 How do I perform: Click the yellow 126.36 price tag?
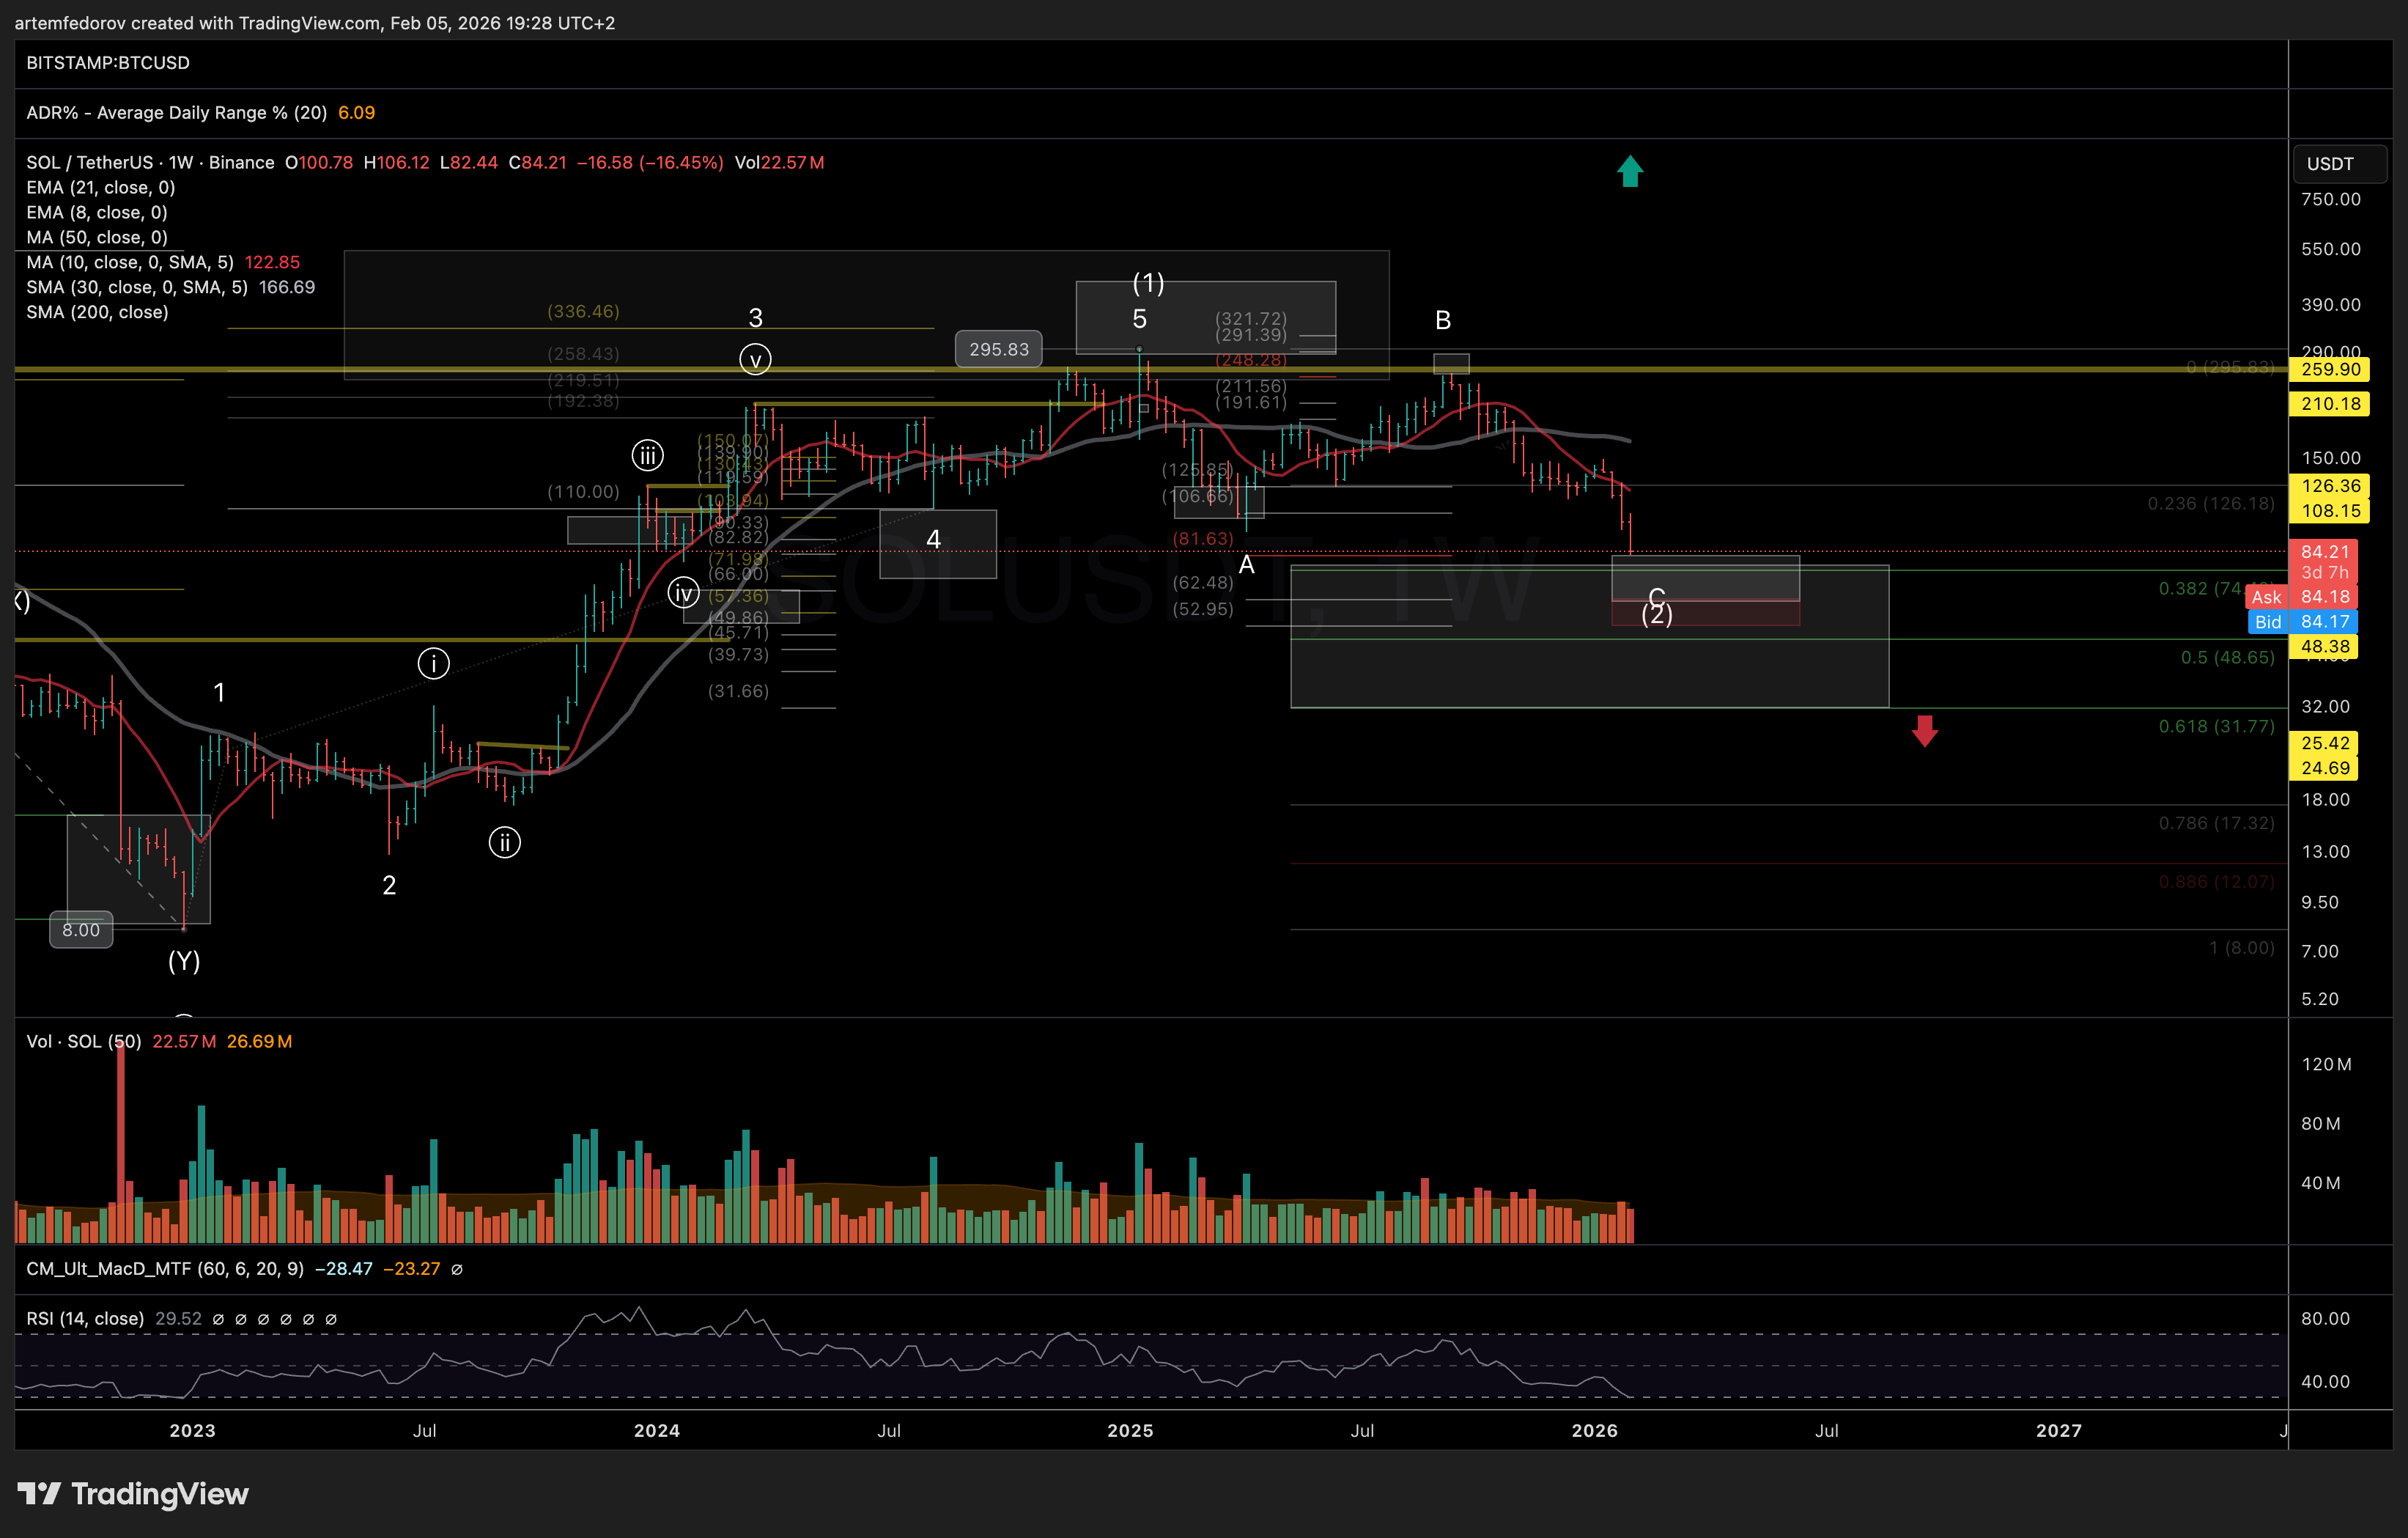[x=2330, y=486]
